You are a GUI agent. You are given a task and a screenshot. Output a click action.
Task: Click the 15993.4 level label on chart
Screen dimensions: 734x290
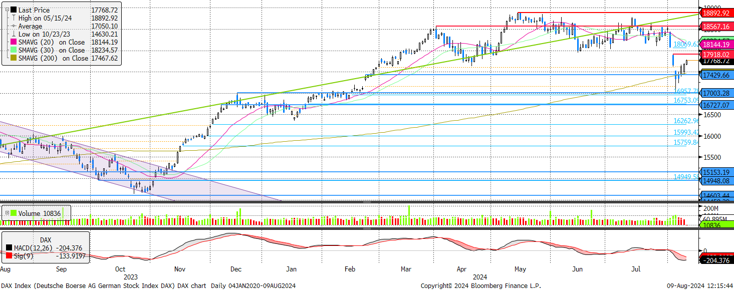[686, 132]
